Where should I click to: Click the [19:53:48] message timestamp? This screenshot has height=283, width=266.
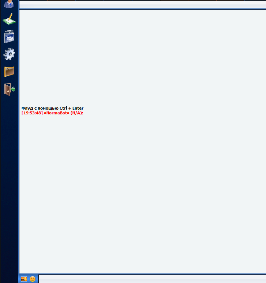(32, 113)
